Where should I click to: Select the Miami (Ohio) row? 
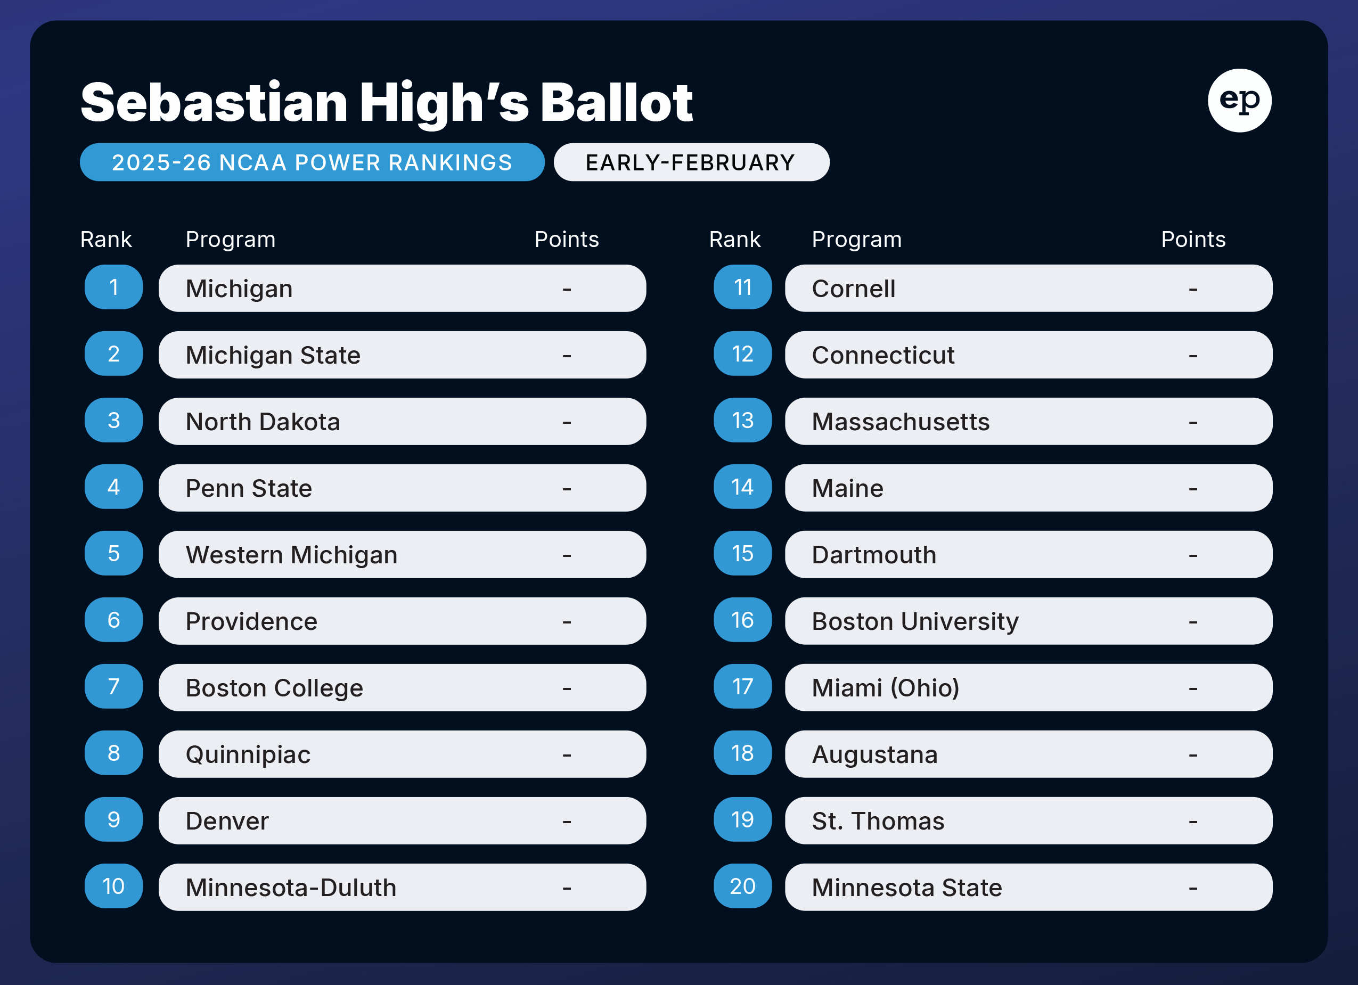[x=1028, y=687]
